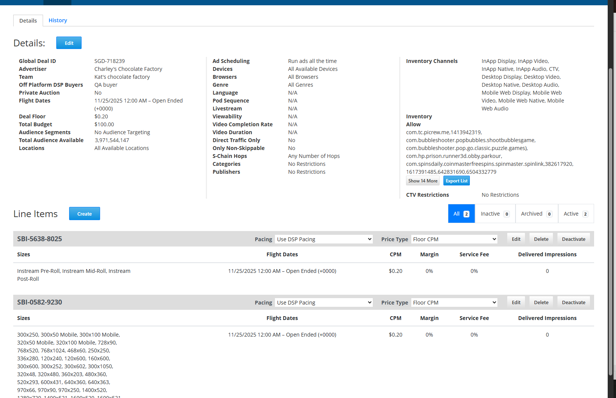The height and width of the screenshot is (398, 616).
Task: Edit line item SBI-5638-8025
Action: coord(516,239)
